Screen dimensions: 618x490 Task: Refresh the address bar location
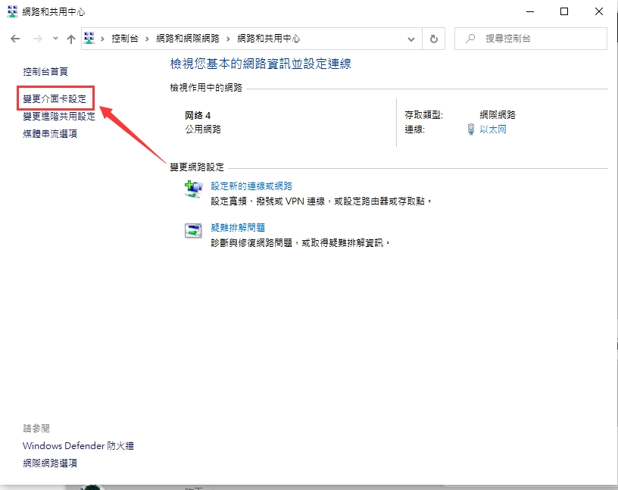tap(434, 39)
